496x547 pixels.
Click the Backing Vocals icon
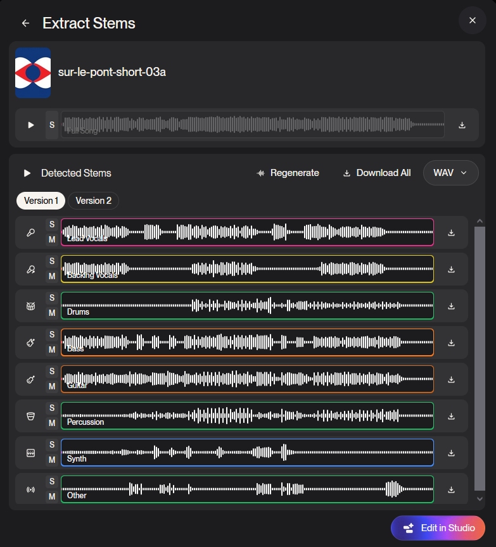click(x=30, y=269)
